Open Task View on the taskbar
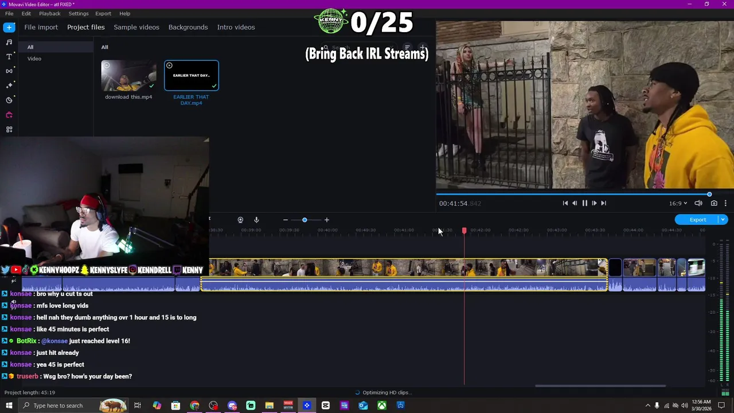Viewport: 734px width, 413px height. pyautogui.click(x=138, y=406)
